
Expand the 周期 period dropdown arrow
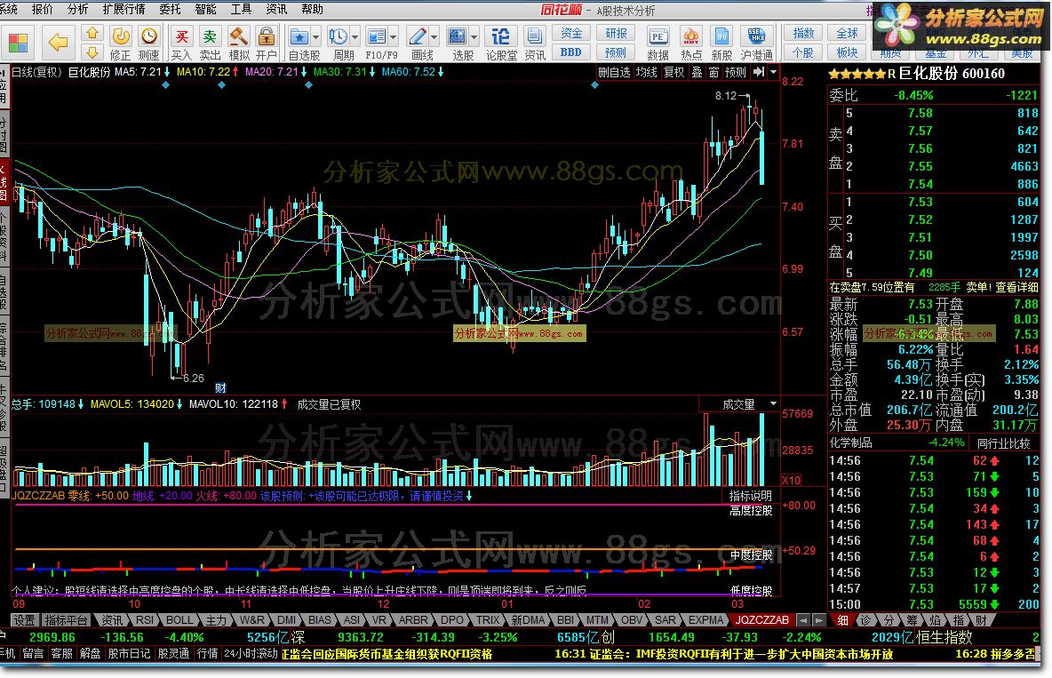pyautogui.click(x=355, y=37)
